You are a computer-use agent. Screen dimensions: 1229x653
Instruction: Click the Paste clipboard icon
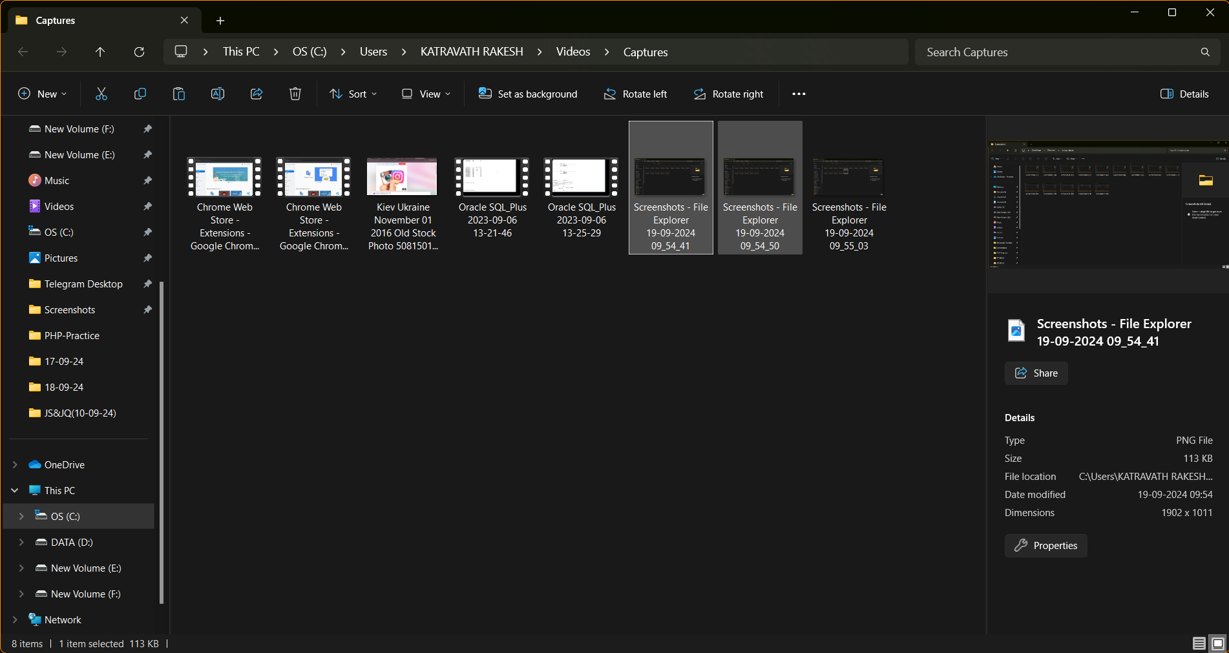click(x=179, y=94)
